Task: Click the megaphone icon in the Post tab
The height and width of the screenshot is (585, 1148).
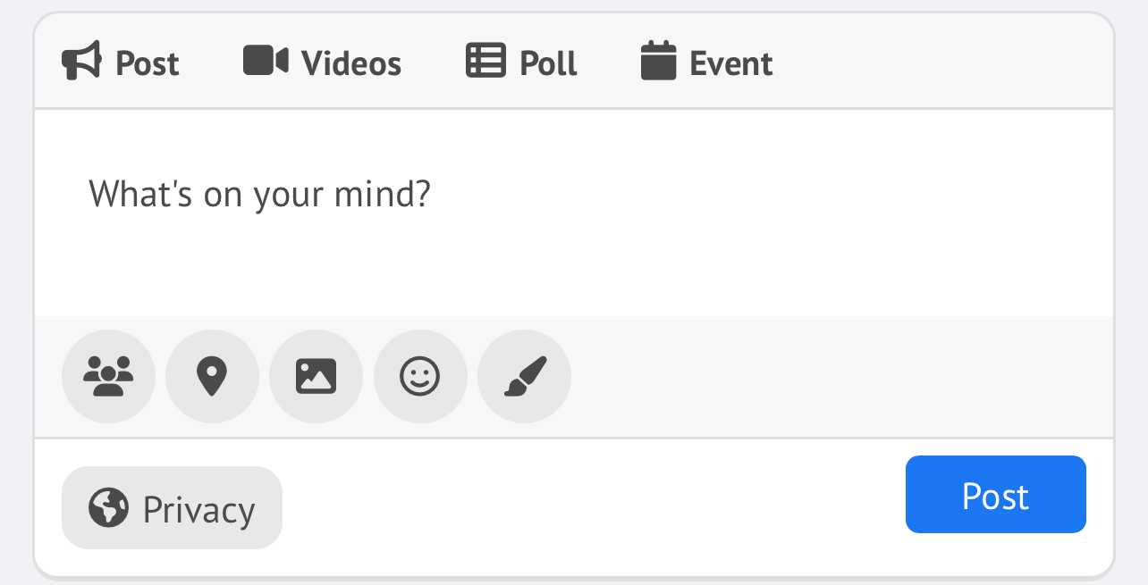Action: [x=81, y=63]
